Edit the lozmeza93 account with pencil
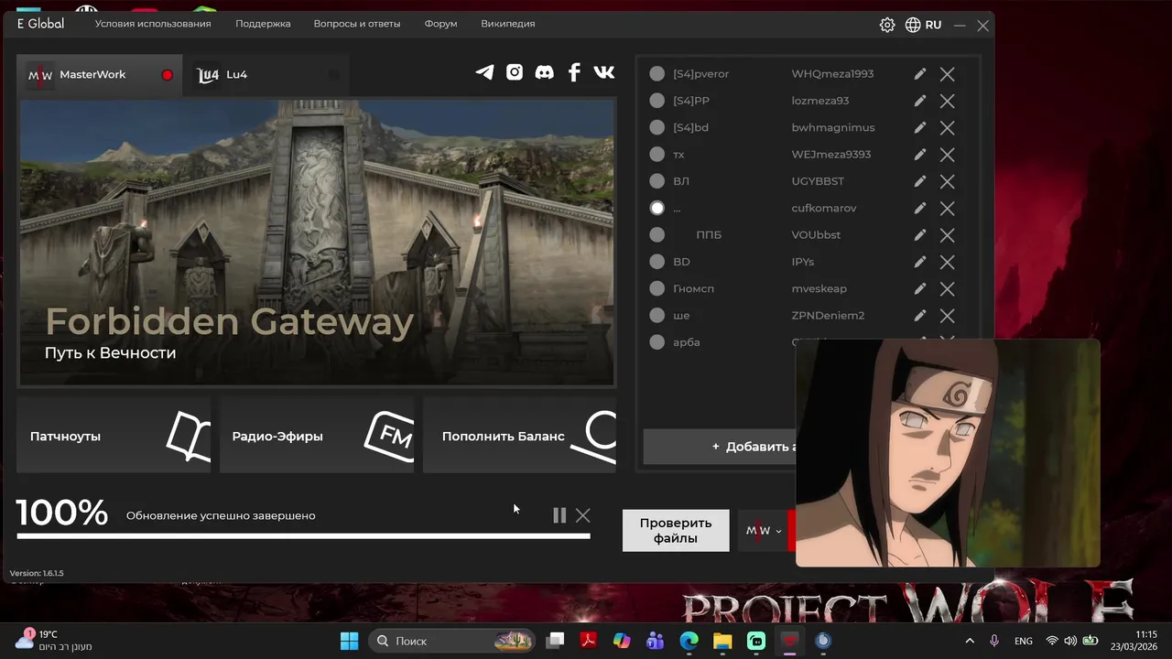This screenshot has width=1172, height=659. click(920, 101)
